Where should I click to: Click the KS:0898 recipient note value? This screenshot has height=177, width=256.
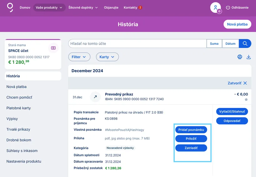[x=111, y=119]
